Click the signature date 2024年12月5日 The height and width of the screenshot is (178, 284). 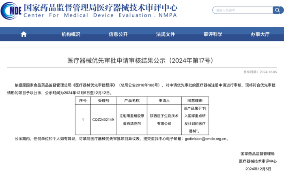(x=258, y=169)
